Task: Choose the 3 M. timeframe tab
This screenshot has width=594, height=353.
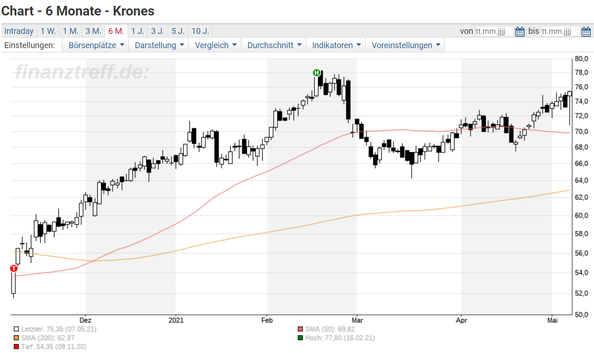Action: [93, 31]
